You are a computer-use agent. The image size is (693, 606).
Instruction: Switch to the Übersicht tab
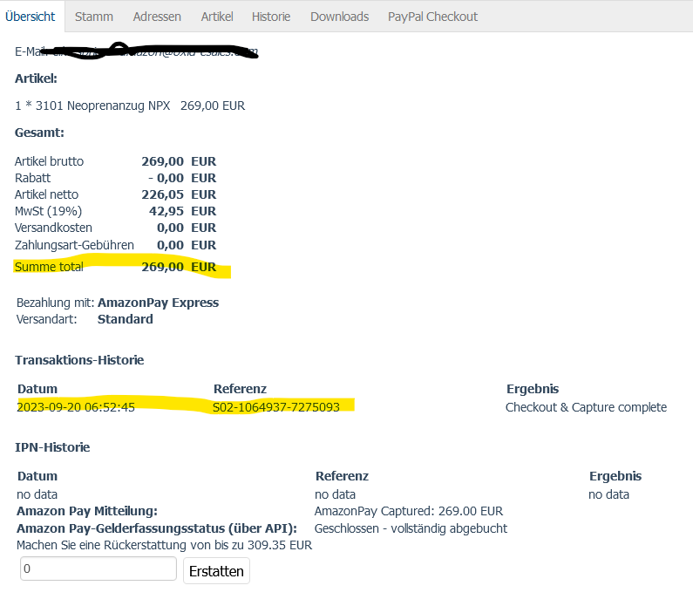click(30, 17)
